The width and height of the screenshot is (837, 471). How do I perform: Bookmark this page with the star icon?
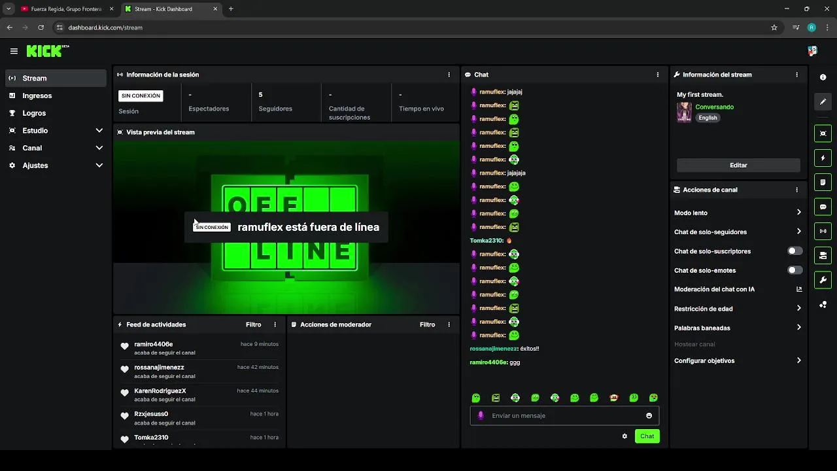pos(774,27)
